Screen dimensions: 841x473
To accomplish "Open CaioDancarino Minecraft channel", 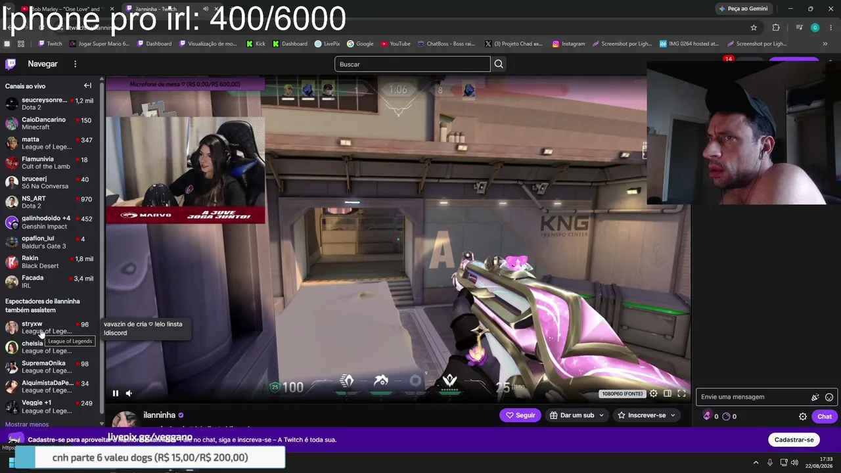I will point(49,124).
